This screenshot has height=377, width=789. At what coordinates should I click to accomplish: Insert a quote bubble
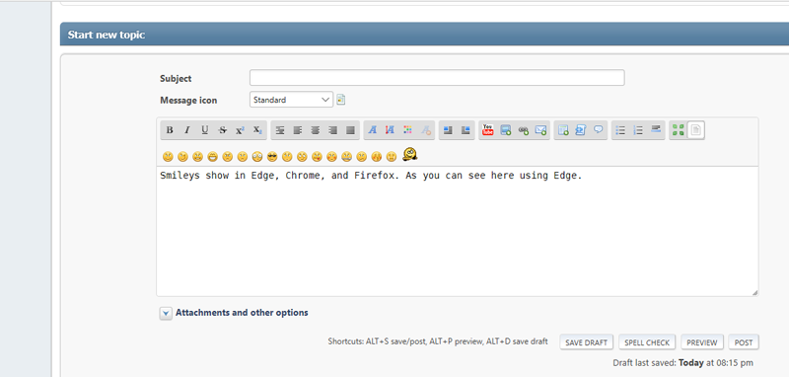coord(599,130)
